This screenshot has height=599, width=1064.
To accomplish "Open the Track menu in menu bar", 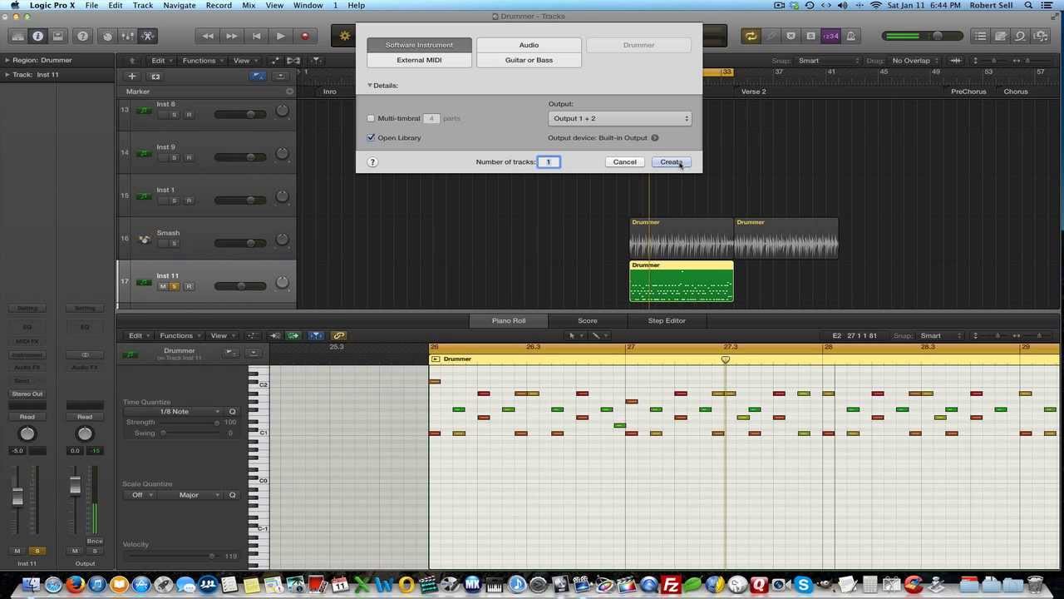I will pyautogui.click(x=143, y=5).
